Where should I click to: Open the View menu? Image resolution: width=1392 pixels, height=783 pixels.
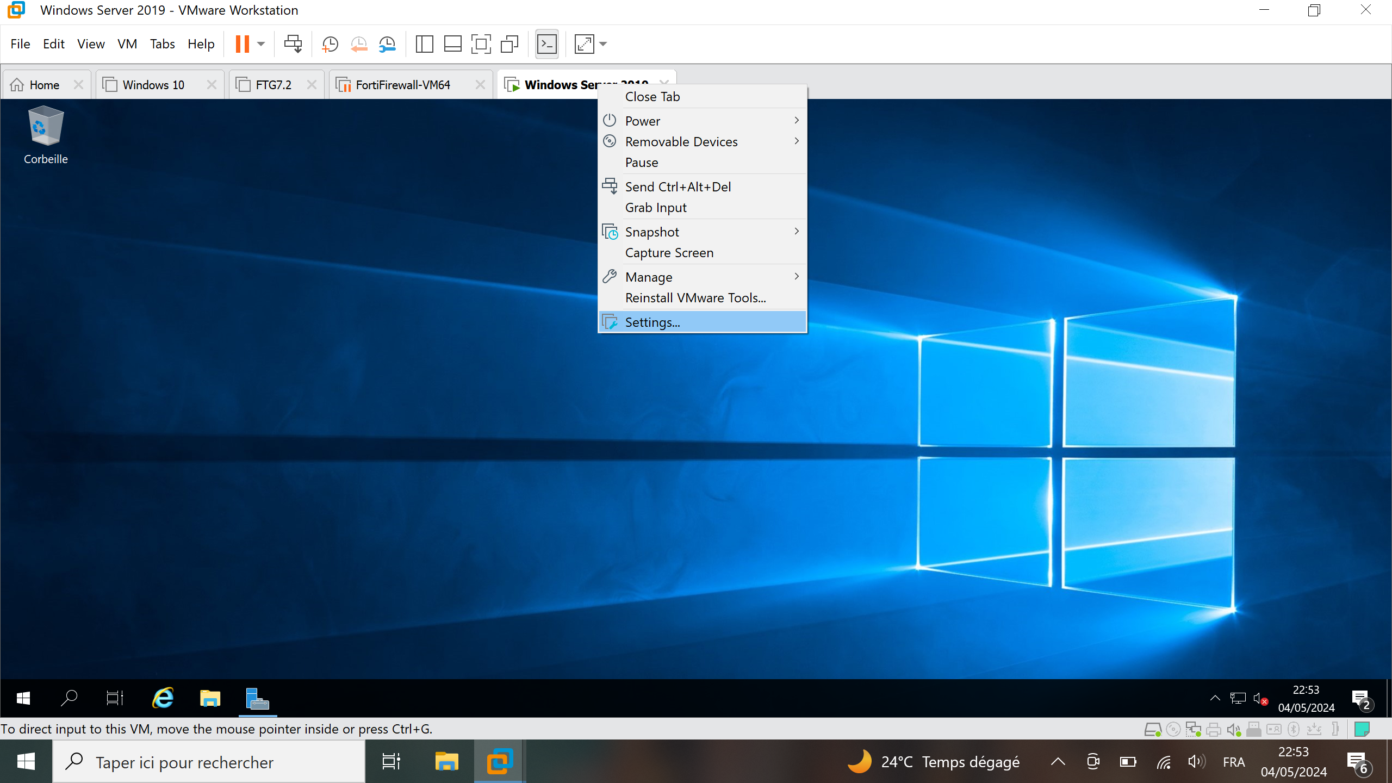[91, 44]
